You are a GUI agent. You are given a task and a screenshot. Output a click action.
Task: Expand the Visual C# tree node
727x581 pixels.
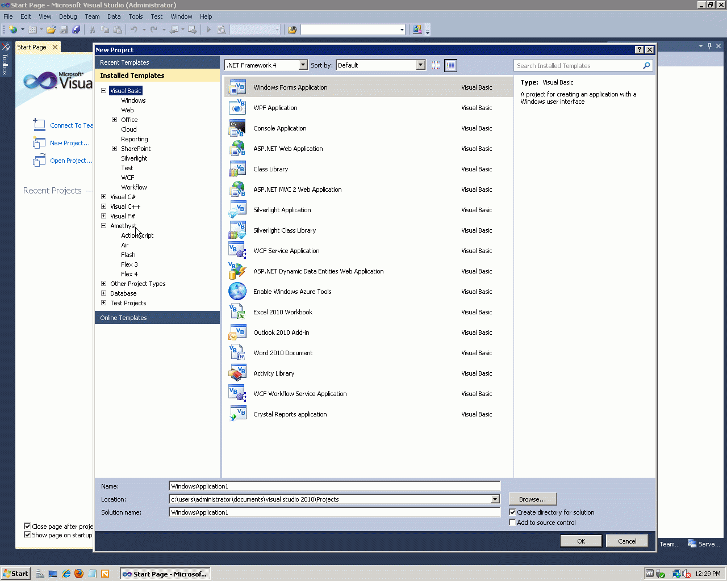(103, 197)
